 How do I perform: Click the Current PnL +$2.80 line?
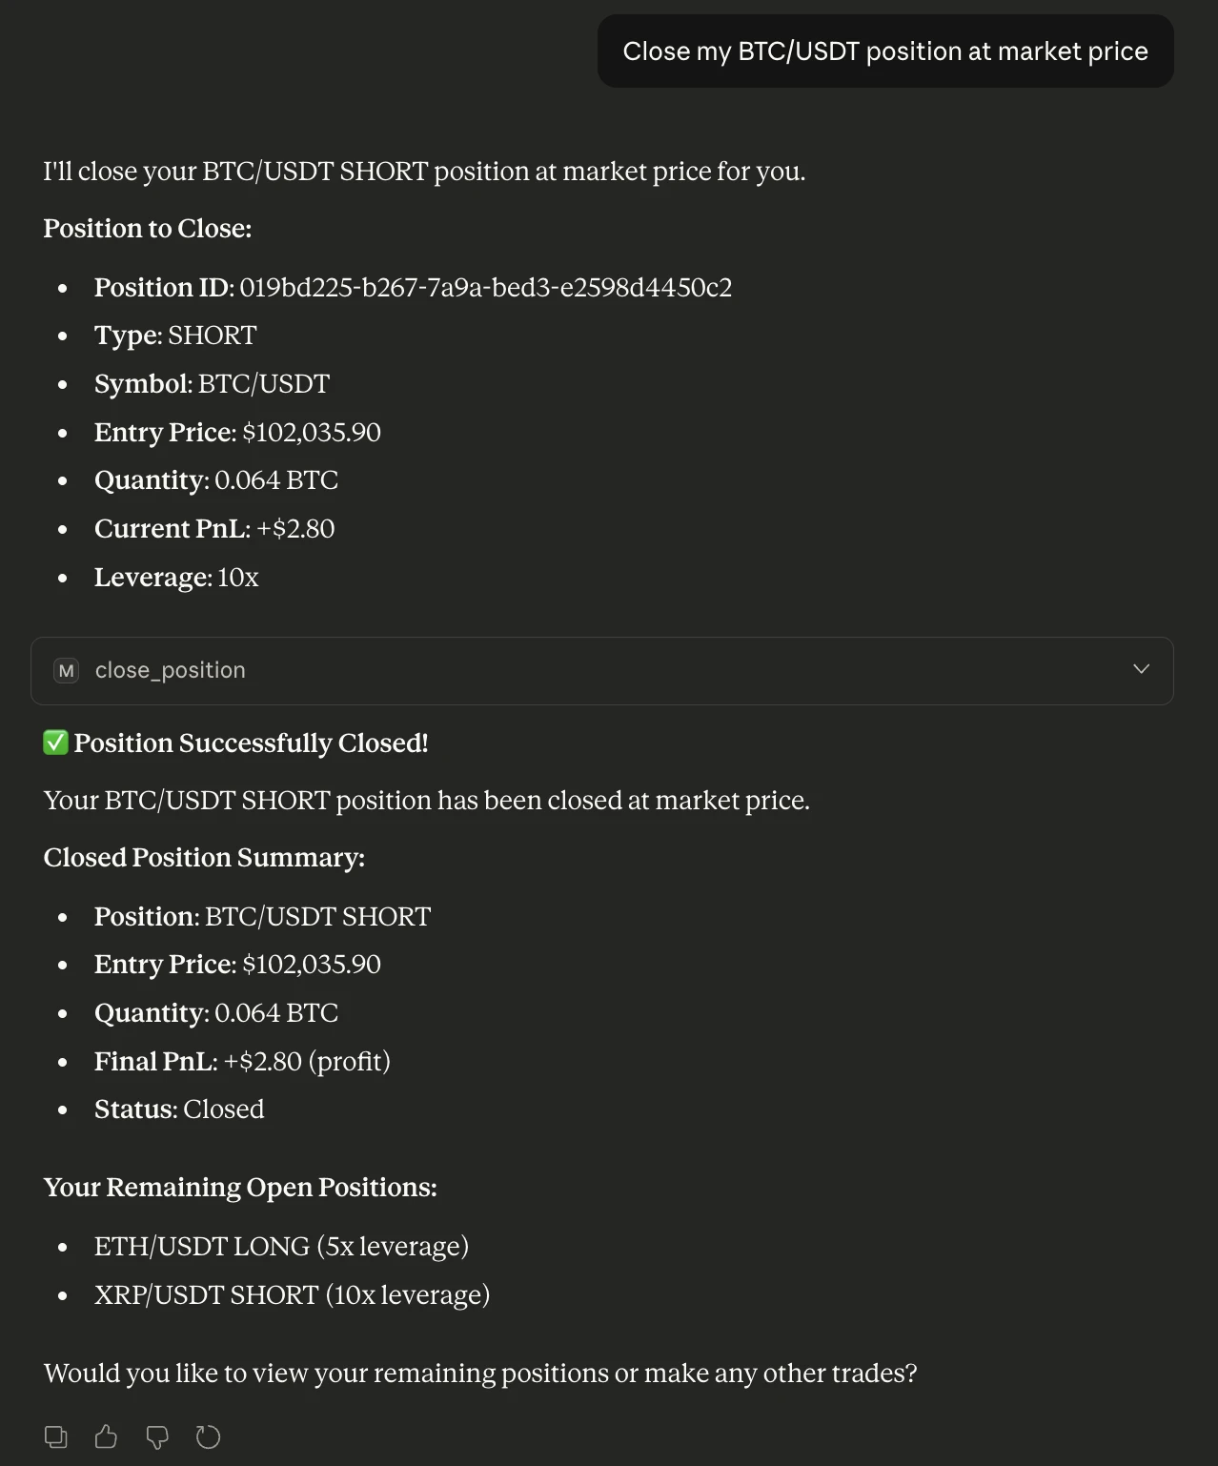(214, 529)
